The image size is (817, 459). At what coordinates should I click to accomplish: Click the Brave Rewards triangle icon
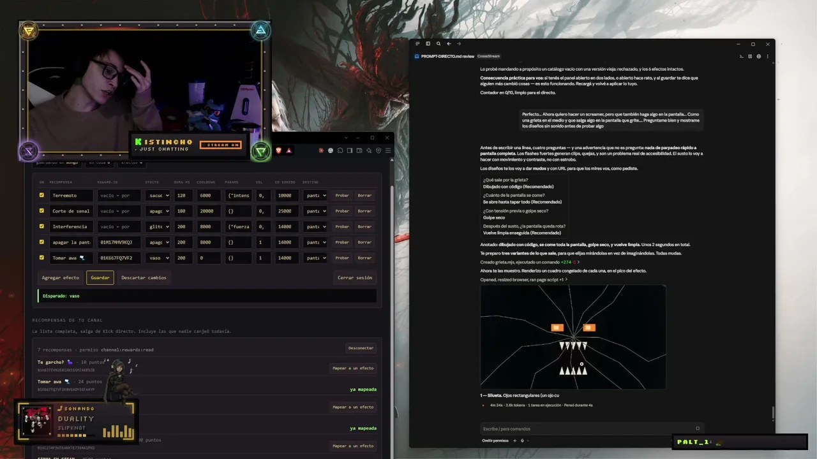(x=289, y=150)
